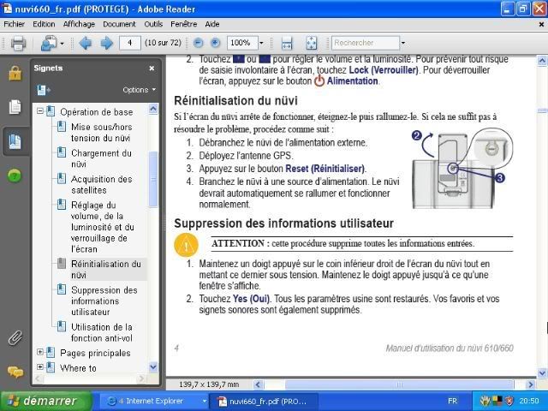Viewport: 548px width, 411px height.
Task: Go to the next page with the right arrow
Action: click(106, 44)
